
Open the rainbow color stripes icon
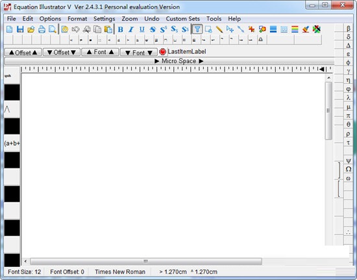click(295, 29)
